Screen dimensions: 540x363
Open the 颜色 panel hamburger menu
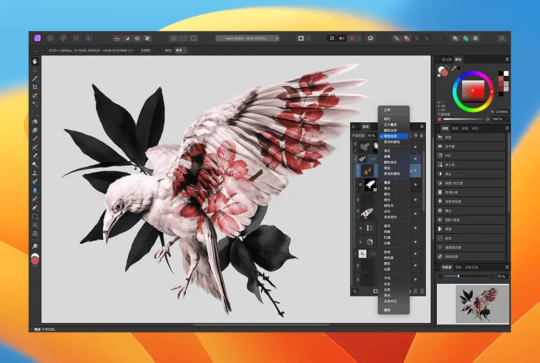point(507,59)
